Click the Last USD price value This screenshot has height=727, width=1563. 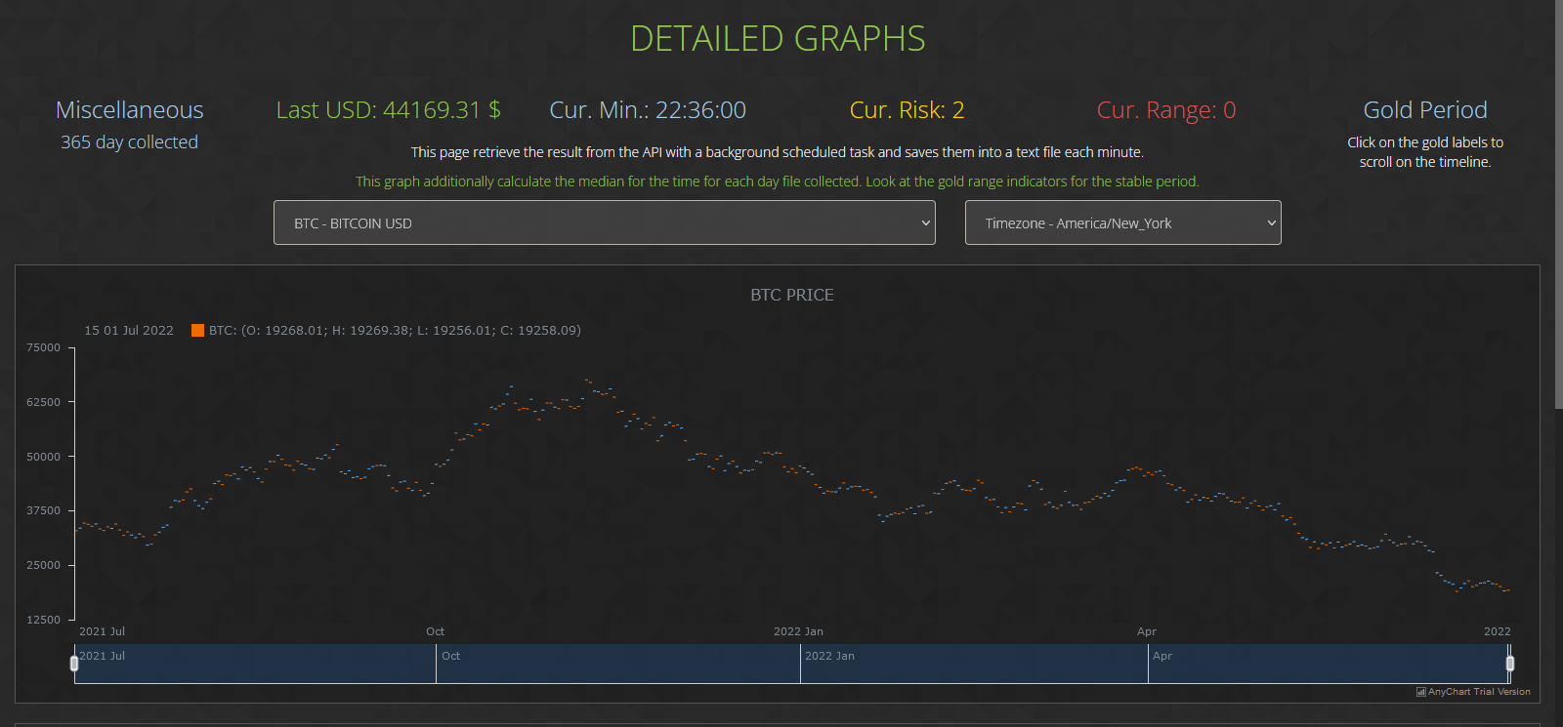pyautogui.click(x=388, y=110)
